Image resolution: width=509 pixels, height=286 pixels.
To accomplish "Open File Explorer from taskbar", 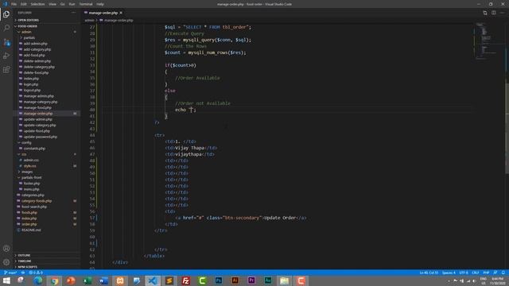I will click(285, 280).
